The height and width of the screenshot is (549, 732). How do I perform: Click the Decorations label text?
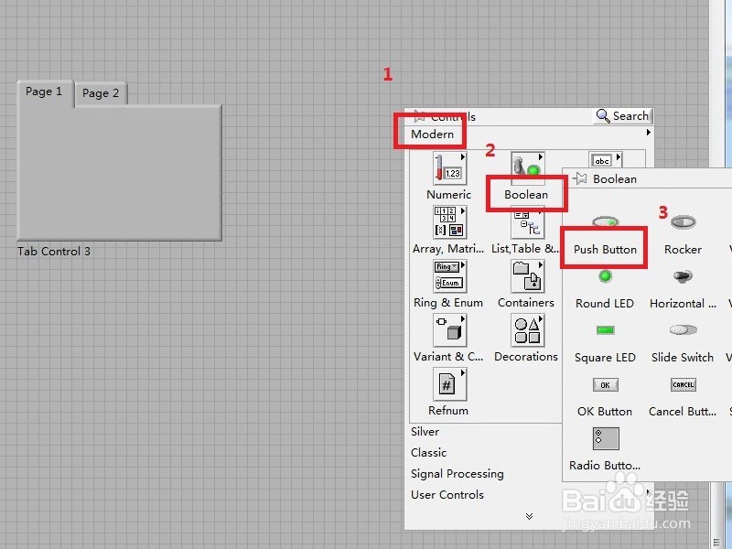526,357
